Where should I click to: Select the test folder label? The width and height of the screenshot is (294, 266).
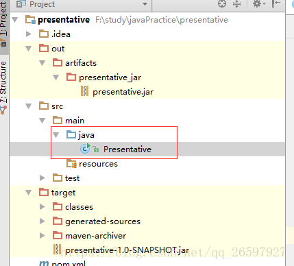pos(72,178)
